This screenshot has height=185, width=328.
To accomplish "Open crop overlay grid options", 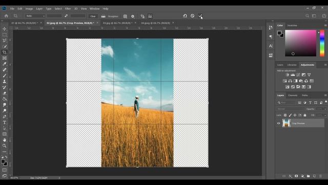I will coord(125,16).
